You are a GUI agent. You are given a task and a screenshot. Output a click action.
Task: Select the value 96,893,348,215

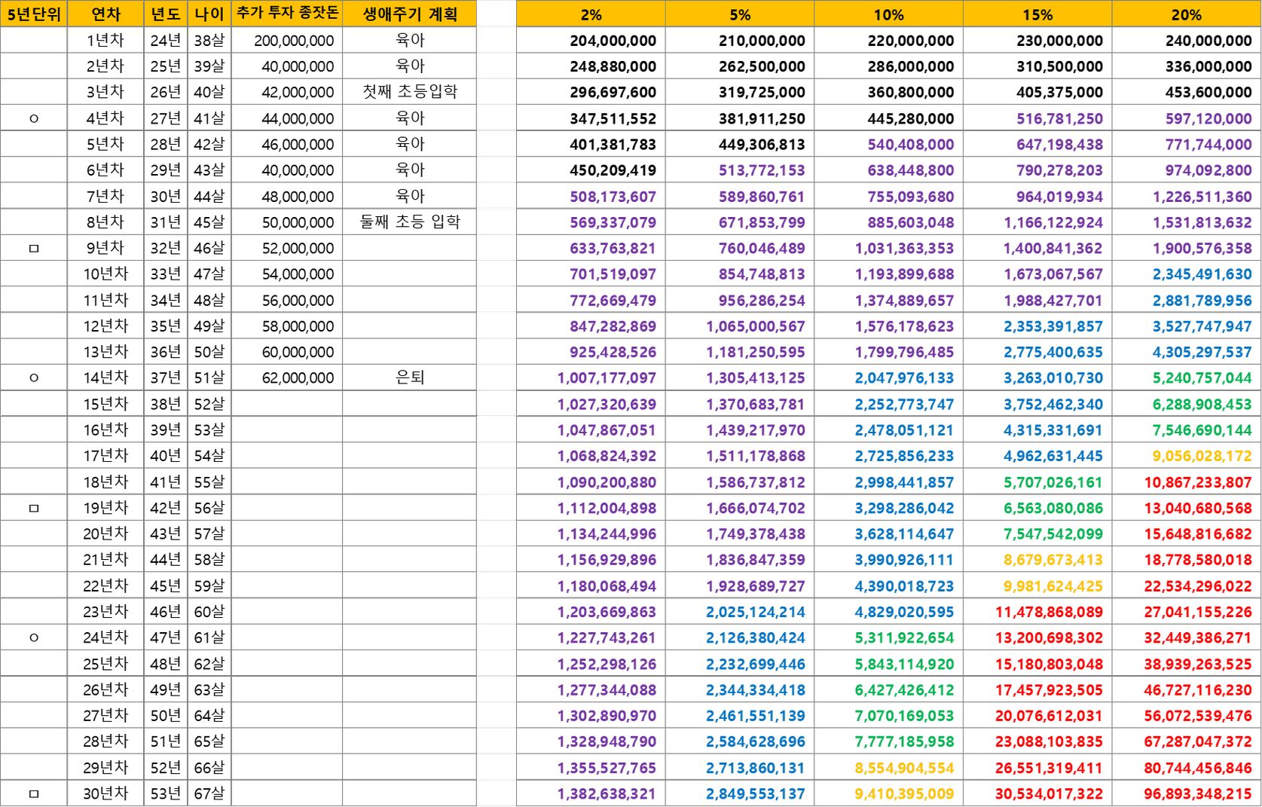click(x=1198, y=794)
